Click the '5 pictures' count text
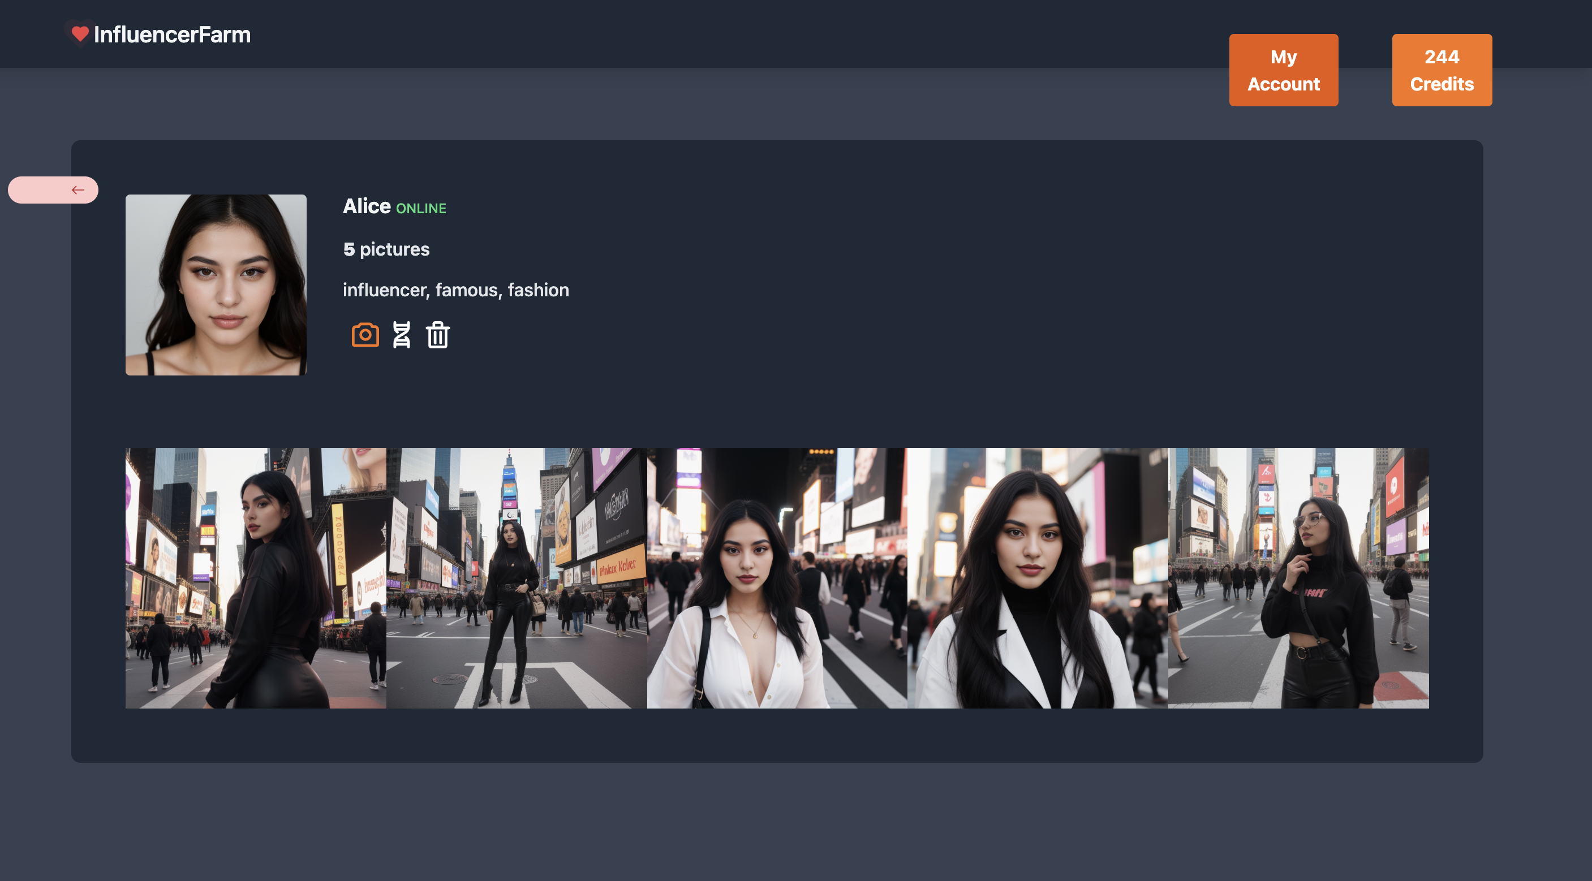 click(x=386, y=249)
